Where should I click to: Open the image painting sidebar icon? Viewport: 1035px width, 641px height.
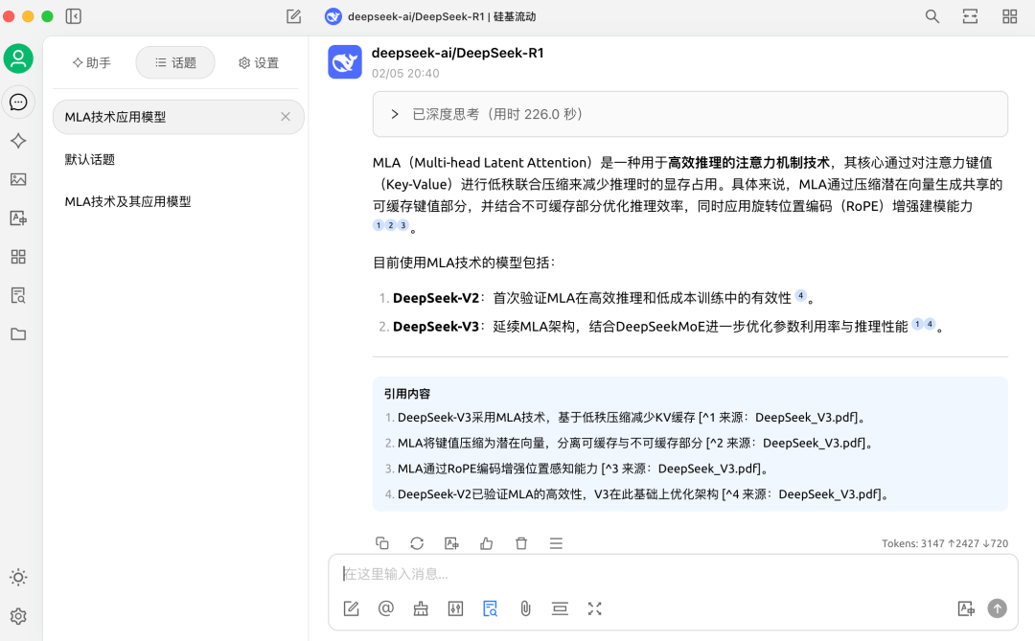[x=18, y=179]
